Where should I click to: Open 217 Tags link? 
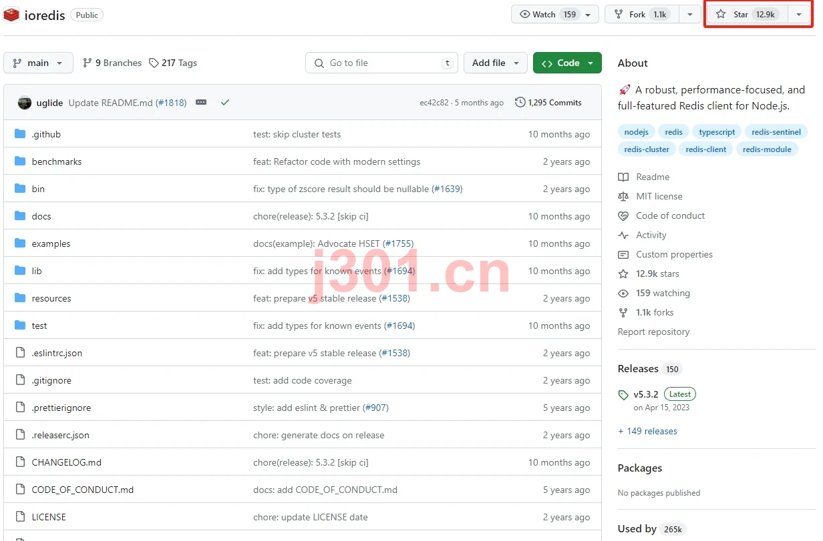(x=173, y=63)
